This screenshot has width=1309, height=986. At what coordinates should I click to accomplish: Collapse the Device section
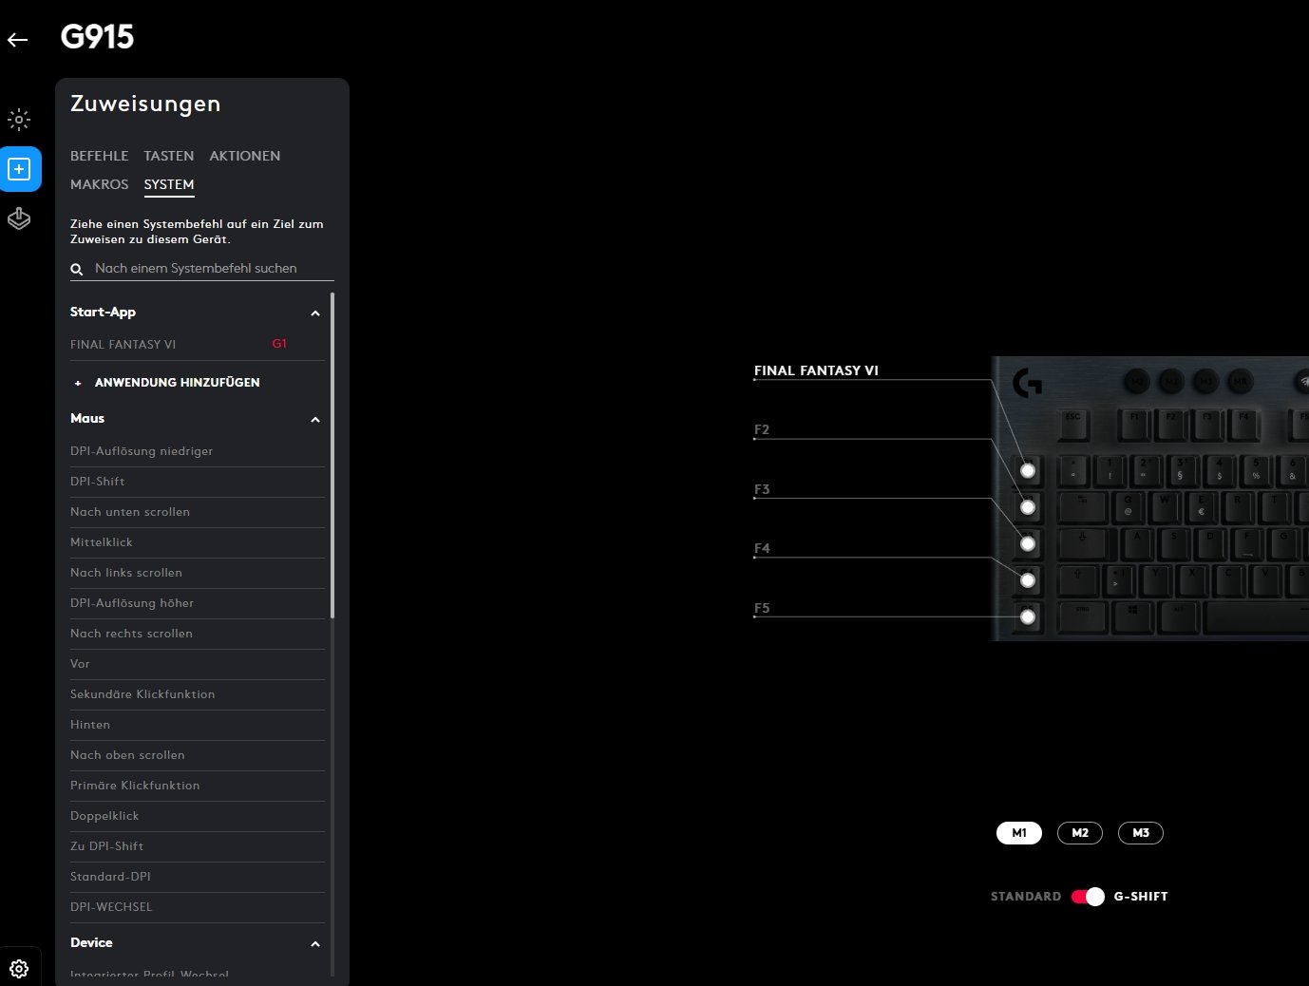315,944
